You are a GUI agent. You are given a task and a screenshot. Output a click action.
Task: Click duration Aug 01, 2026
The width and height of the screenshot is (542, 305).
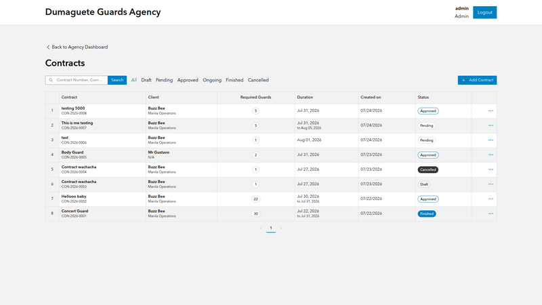(309, 140)
